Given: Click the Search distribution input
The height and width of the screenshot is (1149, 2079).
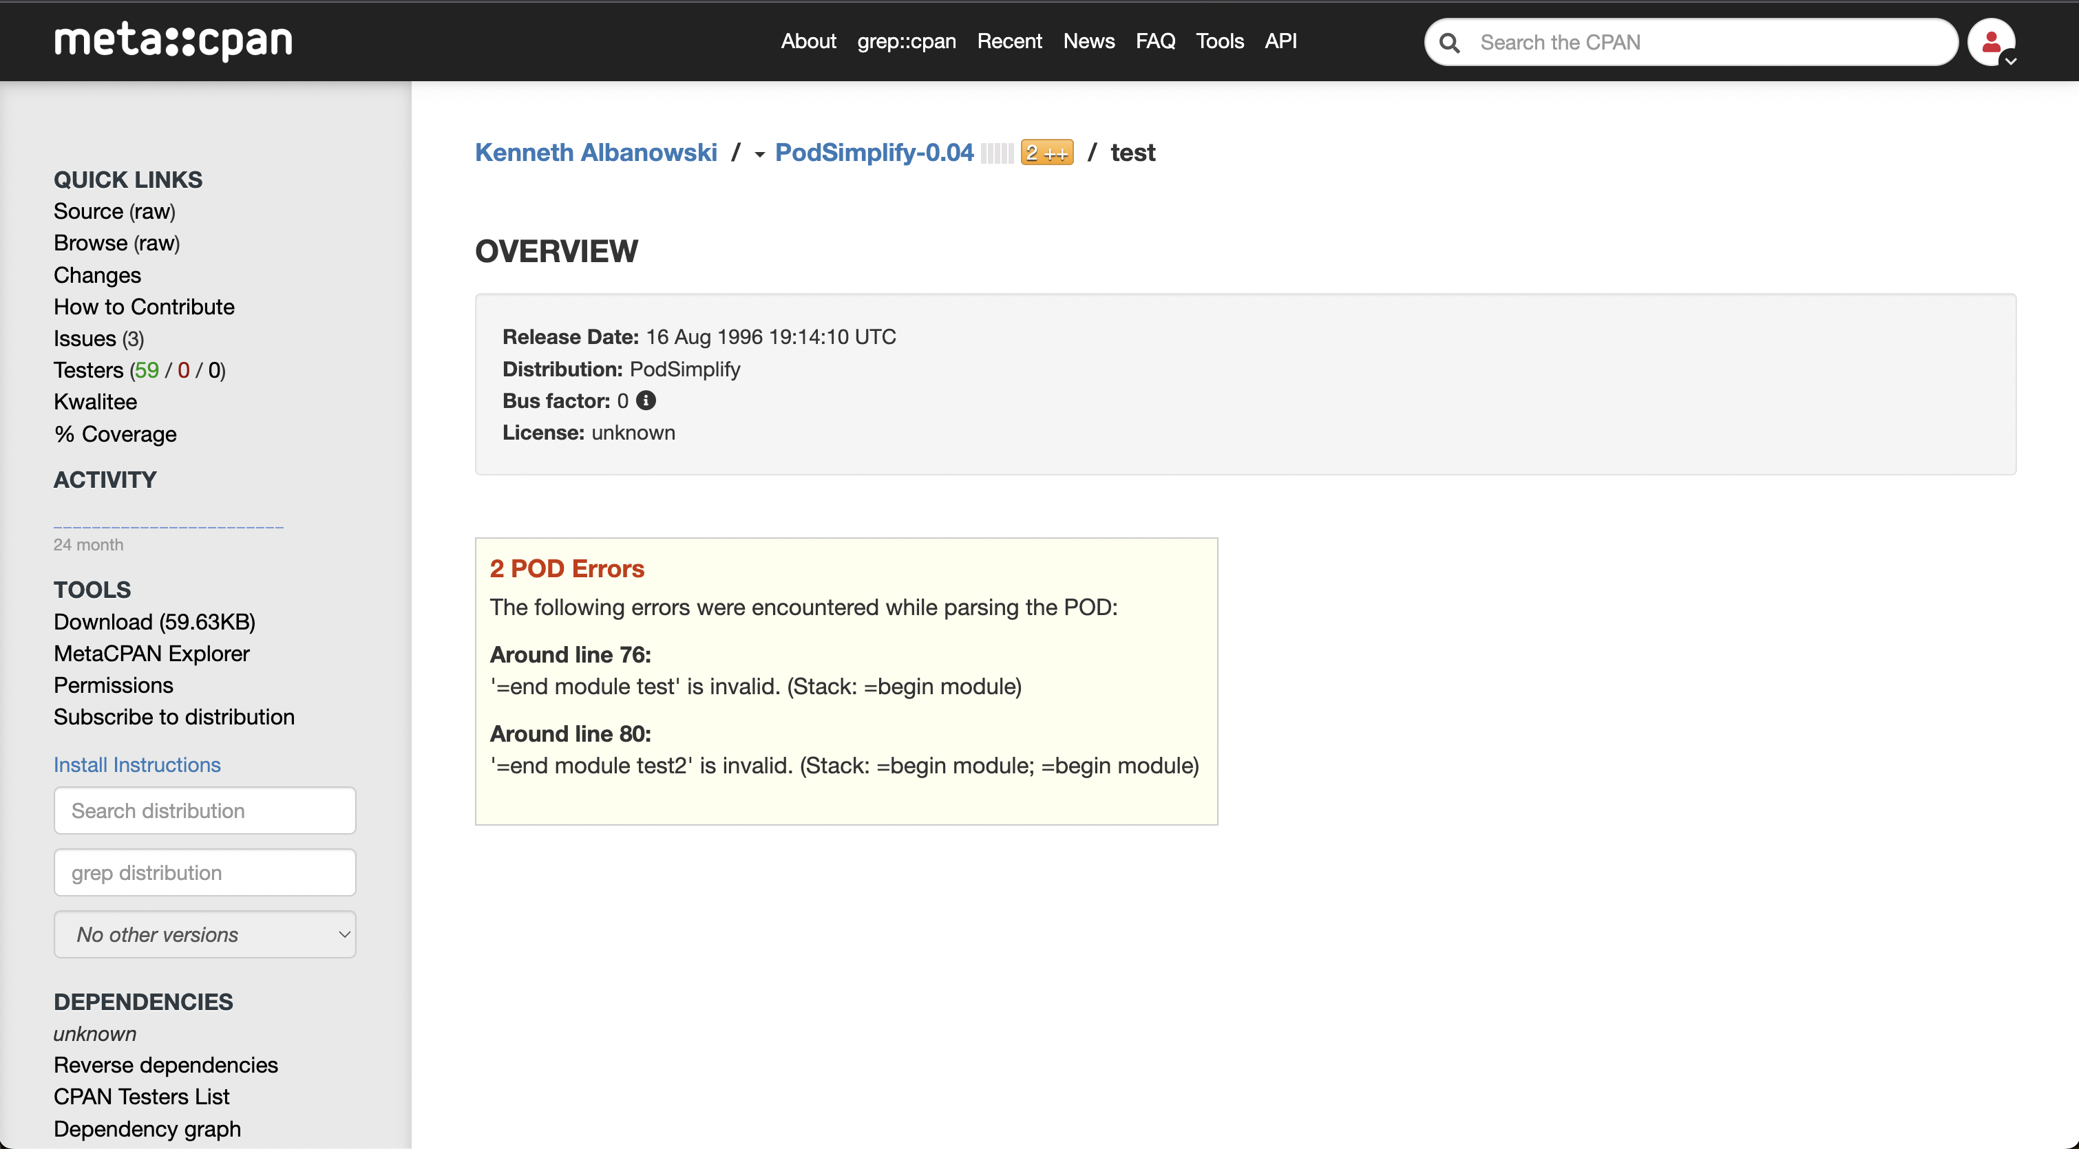Looking at the screenshot, I should click(205, 811).
